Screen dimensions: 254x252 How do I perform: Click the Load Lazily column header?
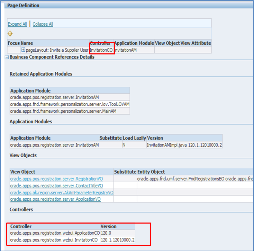coord(134,138)
